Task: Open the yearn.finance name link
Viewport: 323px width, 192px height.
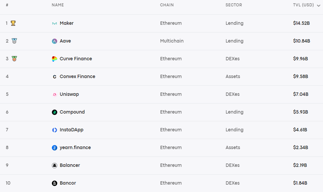Action: click(75, 148)
